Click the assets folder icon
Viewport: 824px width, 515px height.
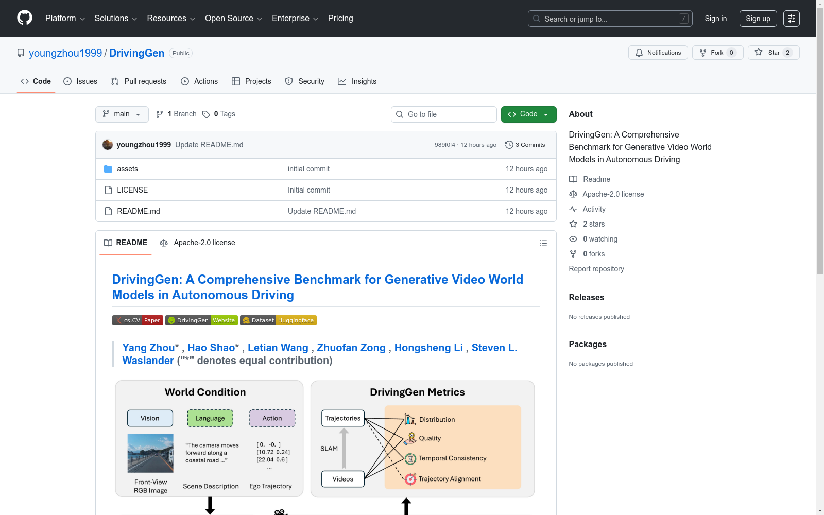[x=108, y=169]
